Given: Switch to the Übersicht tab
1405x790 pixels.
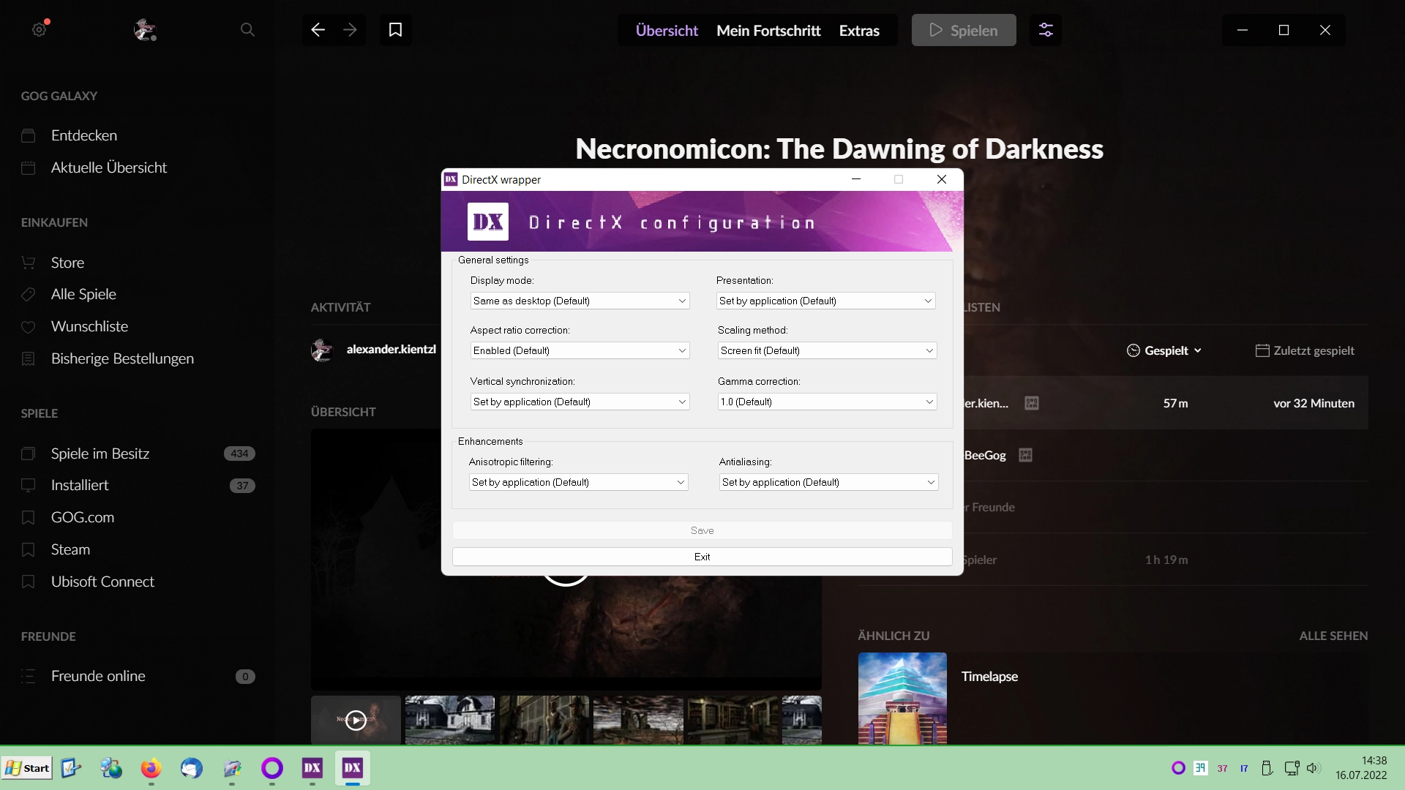Looking at the screenshot, I should [x=667, y=31].
